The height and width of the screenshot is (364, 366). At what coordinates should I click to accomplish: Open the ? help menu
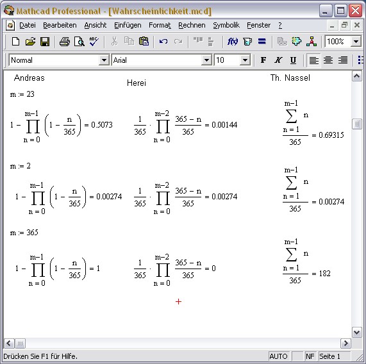280,25
